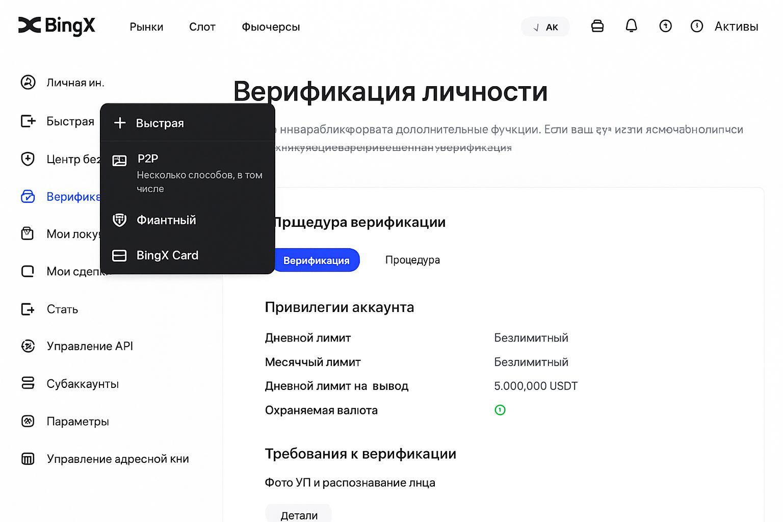Click the Быстрая sidebar icon
This screenshot has width=783, height=522.
(x=28, y=121)
